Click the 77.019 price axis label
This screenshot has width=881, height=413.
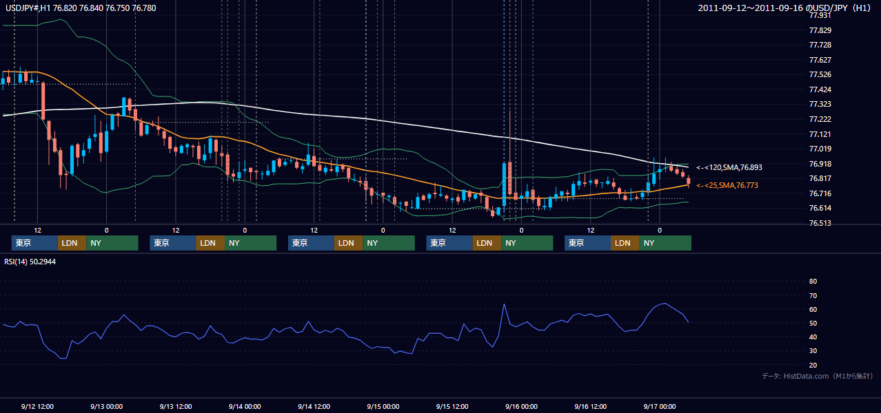pyautogui.click(x=820, y=149)
